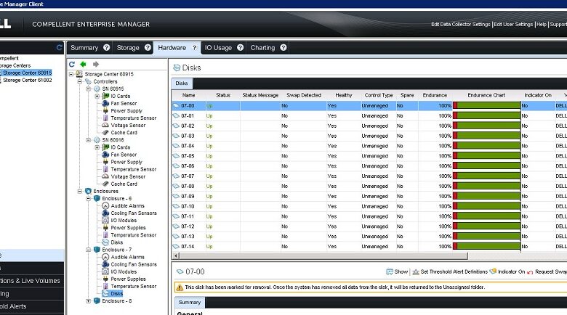Select Fan Sensor under SN 60915
The height and width of the screenshot is (315, 567).
tap(124, 103)
